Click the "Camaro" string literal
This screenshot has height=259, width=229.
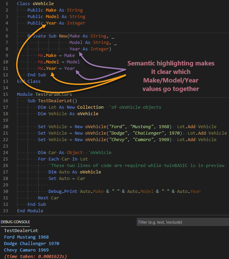click(x=143, y=140)
